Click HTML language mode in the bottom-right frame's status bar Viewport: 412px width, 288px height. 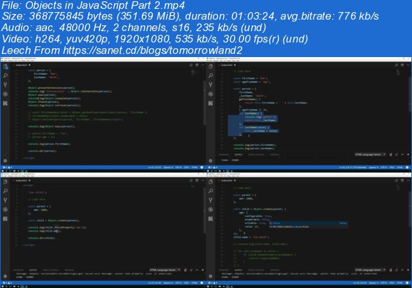(x=400, y=283)
